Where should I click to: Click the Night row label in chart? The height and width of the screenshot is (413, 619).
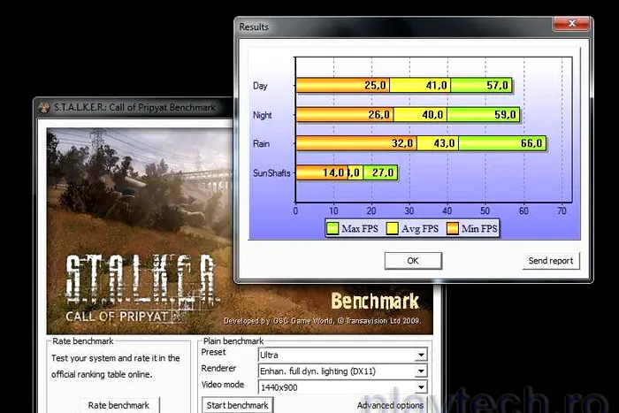(262, 115)
